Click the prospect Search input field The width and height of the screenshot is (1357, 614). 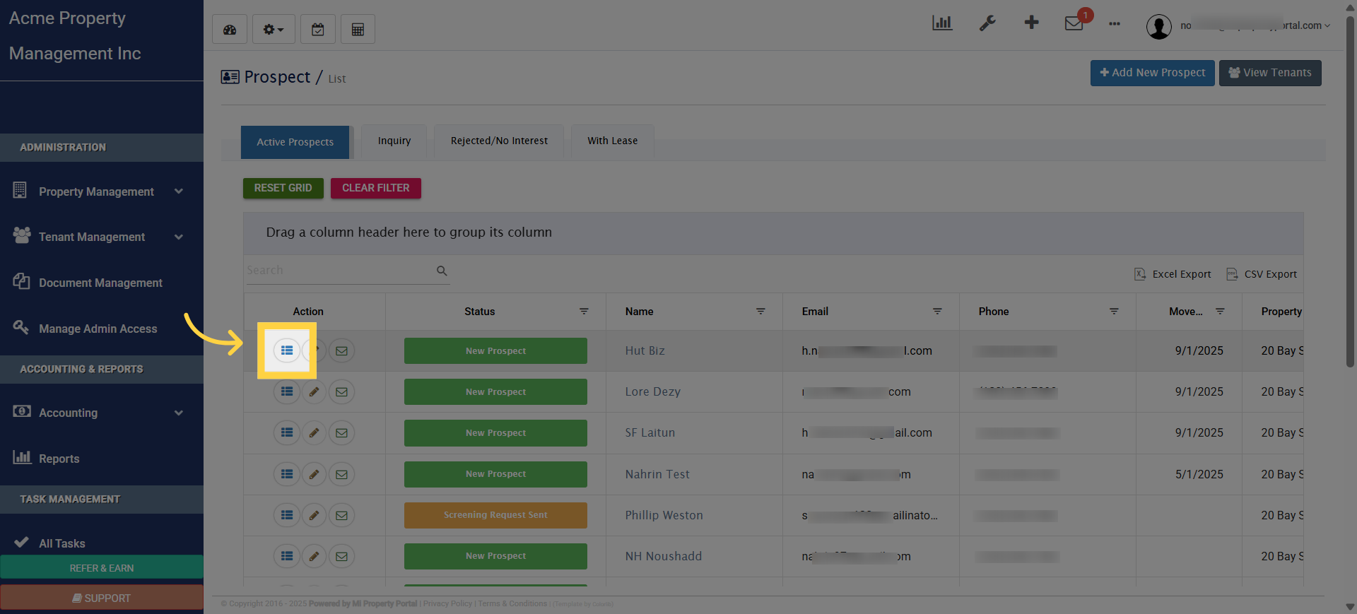(339, 271)
